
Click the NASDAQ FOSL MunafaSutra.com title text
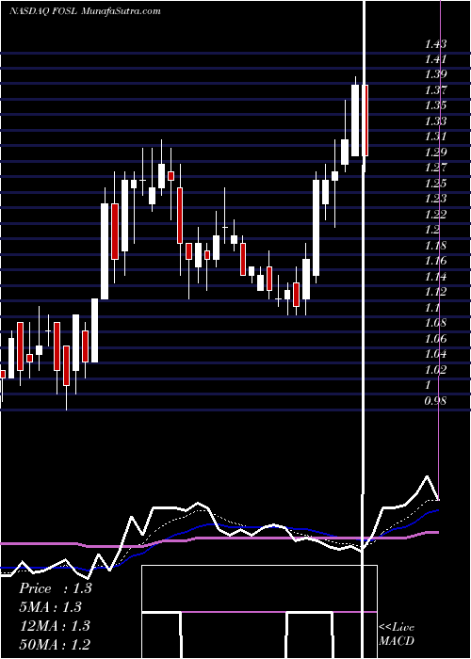coord(85,11)
